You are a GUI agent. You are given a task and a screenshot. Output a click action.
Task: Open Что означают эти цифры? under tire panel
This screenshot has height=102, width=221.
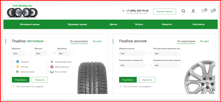[x=30, y=86]
